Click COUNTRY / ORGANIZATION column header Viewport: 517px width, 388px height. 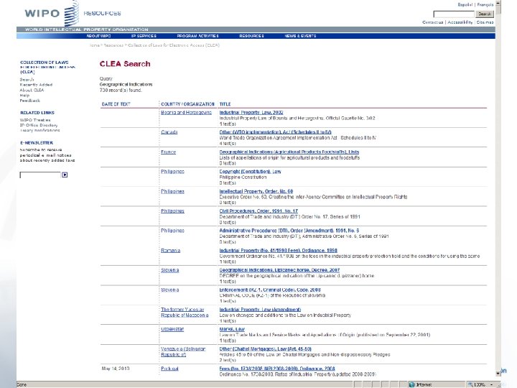187,104
